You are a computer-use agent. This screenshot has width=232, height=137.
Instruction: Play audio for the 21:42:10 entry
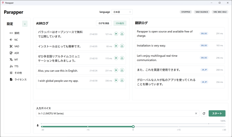pos(116,58)
